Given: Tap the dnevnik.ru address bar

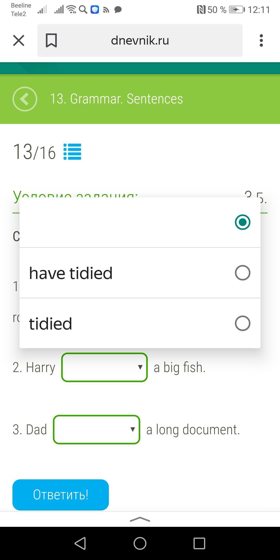Looking at the screenshot, I should pos(140,40).
